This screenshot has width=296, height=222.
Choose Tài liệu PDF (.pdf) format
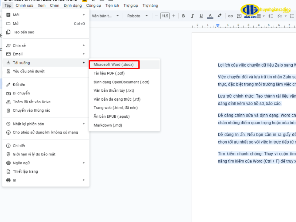[109, 73]
